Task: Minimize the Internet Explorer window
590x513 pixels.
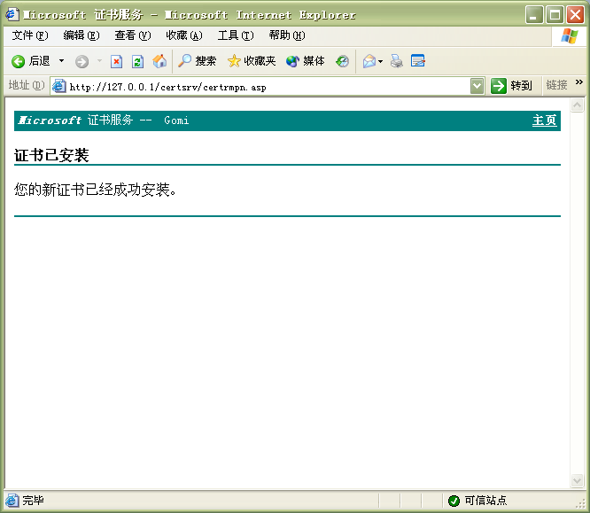Action: click(534, 15)
